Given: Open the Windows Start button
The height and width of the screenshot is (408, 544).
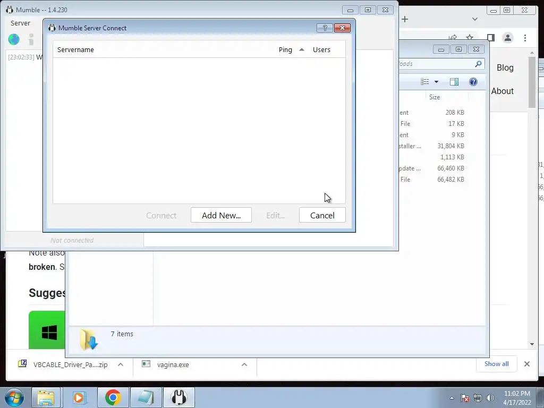Looking at the screenshot, I should tap(14, 397).
